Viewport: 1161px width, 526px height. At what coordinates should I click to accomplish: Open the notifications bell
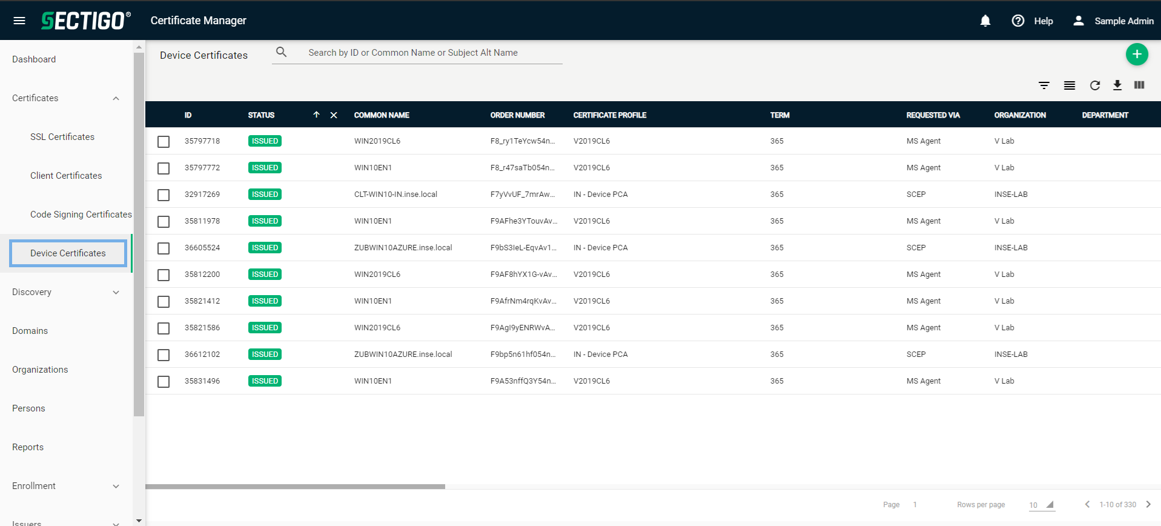click(985, 21)
